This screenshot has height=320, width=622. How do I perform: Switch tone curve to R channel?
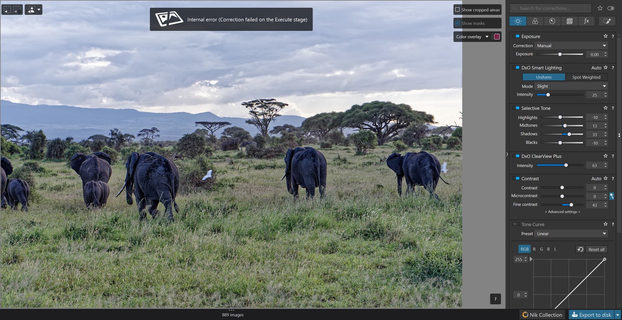coord(534,249)
